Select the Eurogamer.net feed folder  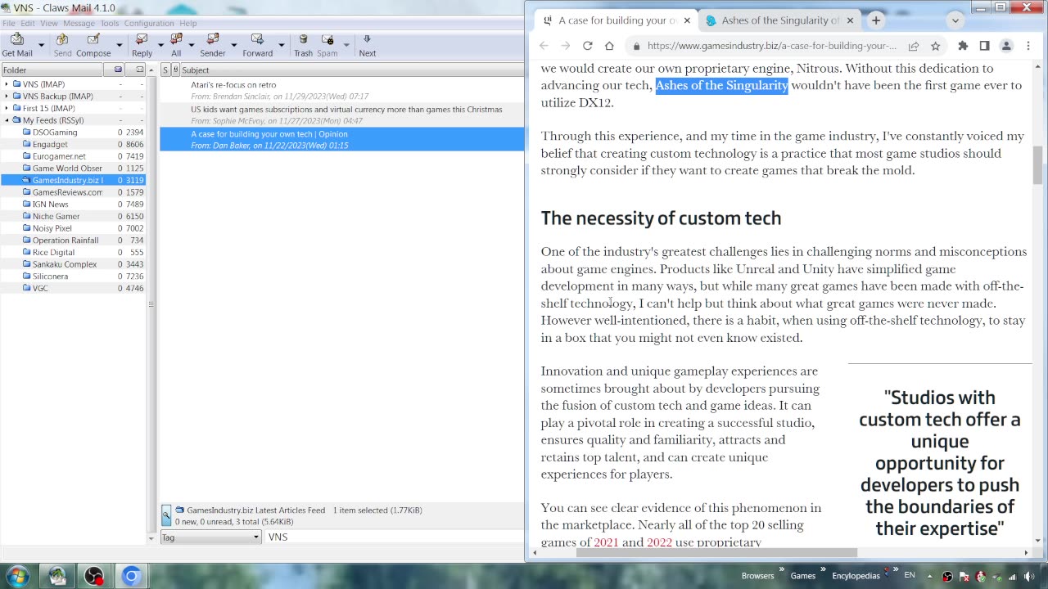59,156
